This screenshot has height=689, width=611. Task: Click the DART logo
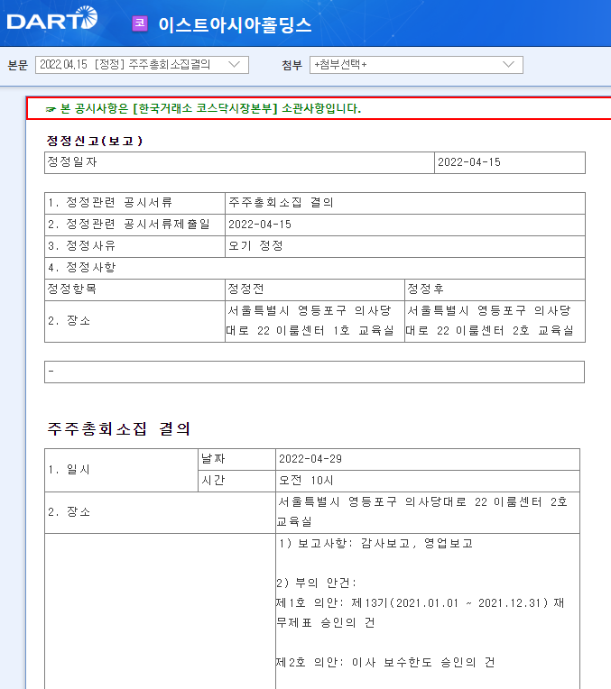point(52,18)
